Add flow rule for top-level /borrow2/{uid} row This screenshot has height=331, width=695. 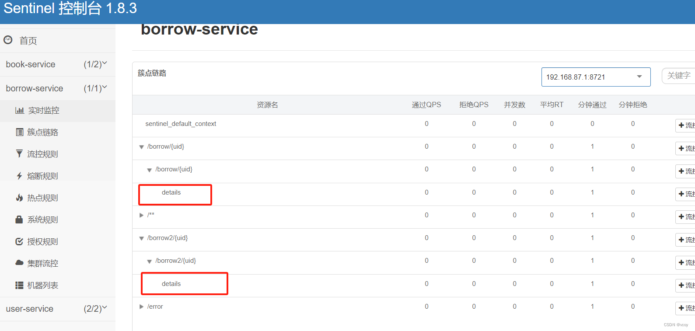pyautogui.click(x=685, y=240)
